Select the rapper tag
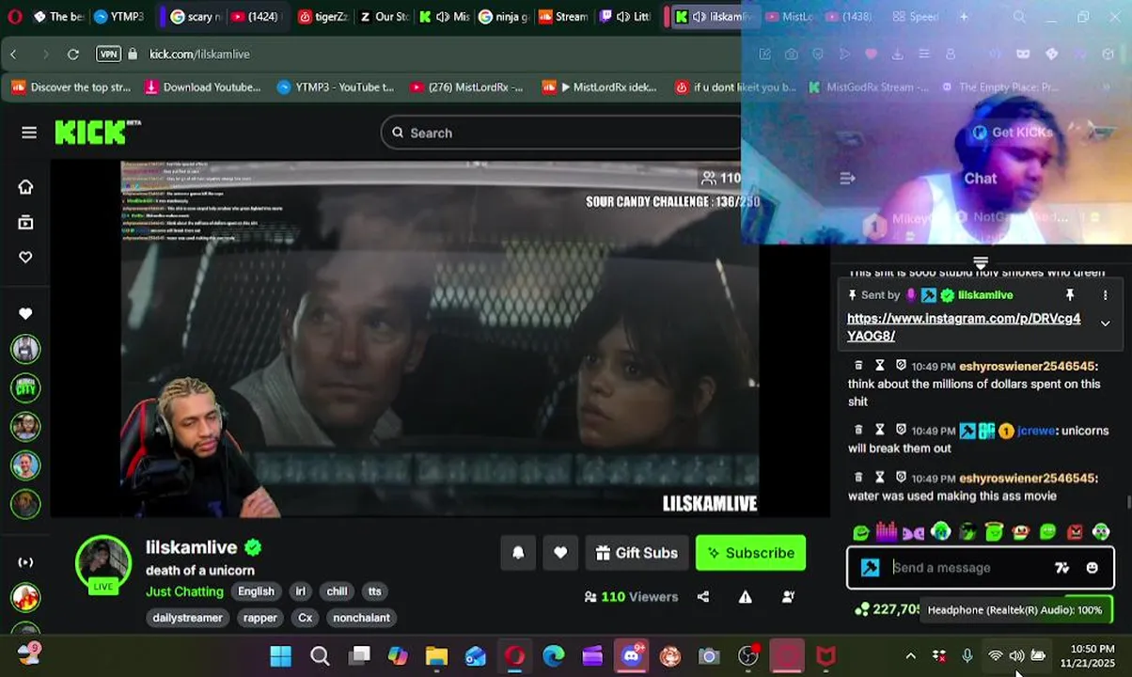 tap(260, 618)
